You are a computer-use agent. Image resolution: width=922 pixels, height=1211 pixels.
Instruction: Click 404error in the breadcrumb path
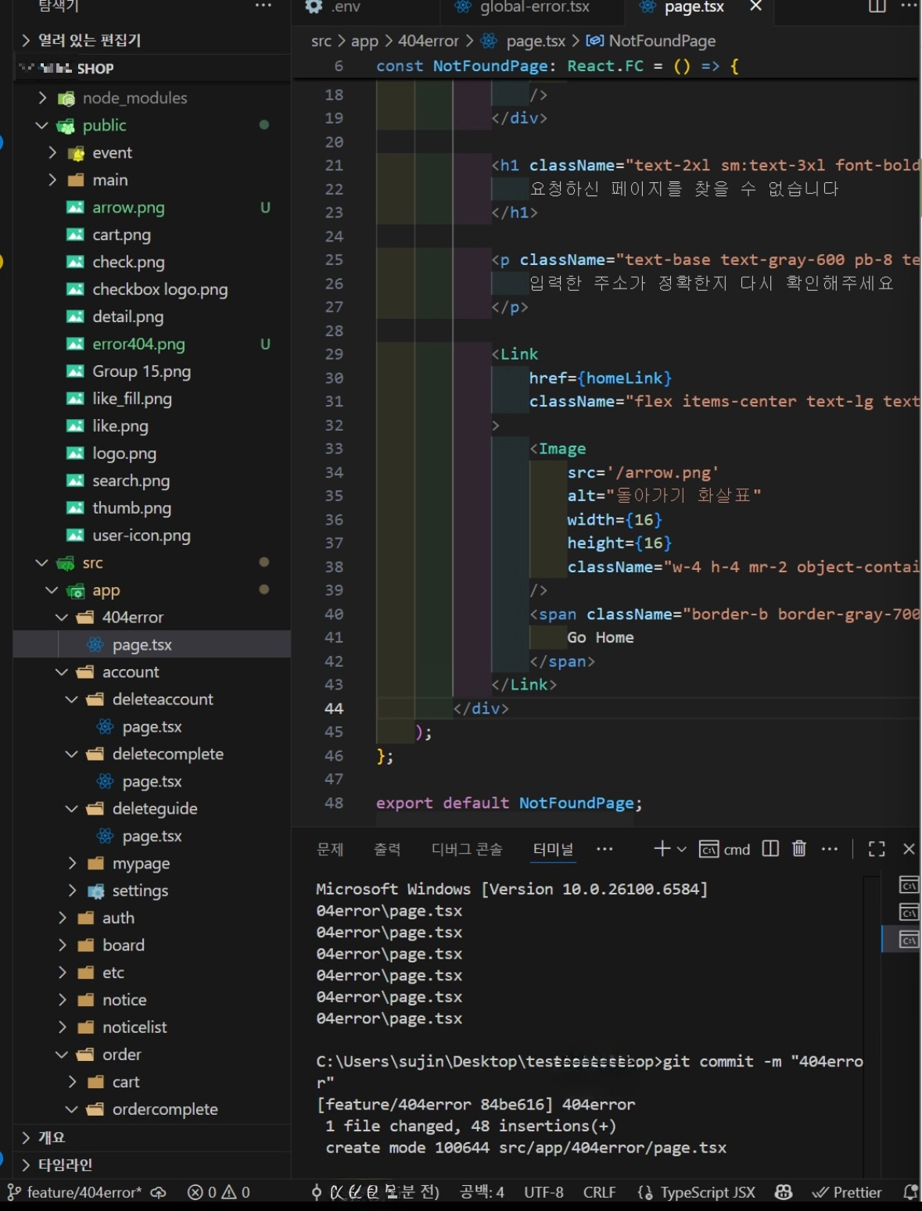point(428,41)
